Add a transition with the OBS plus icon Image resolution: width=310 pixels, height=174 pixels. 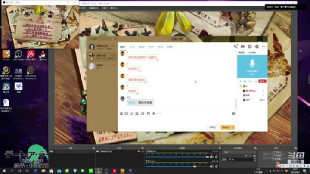(246, 156)
